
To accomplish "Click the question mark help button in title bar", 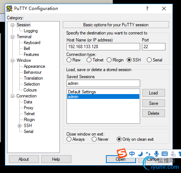I will (147, 9).
